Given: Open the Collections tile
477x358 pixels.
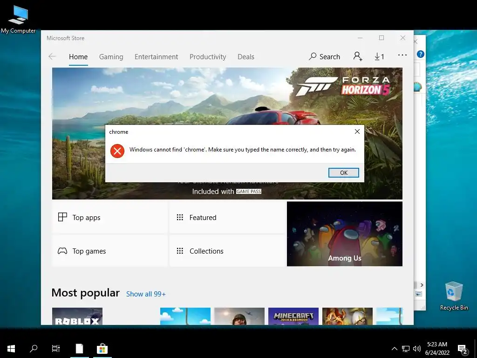Looking at the screenshot, I should [x=227, y=251].
